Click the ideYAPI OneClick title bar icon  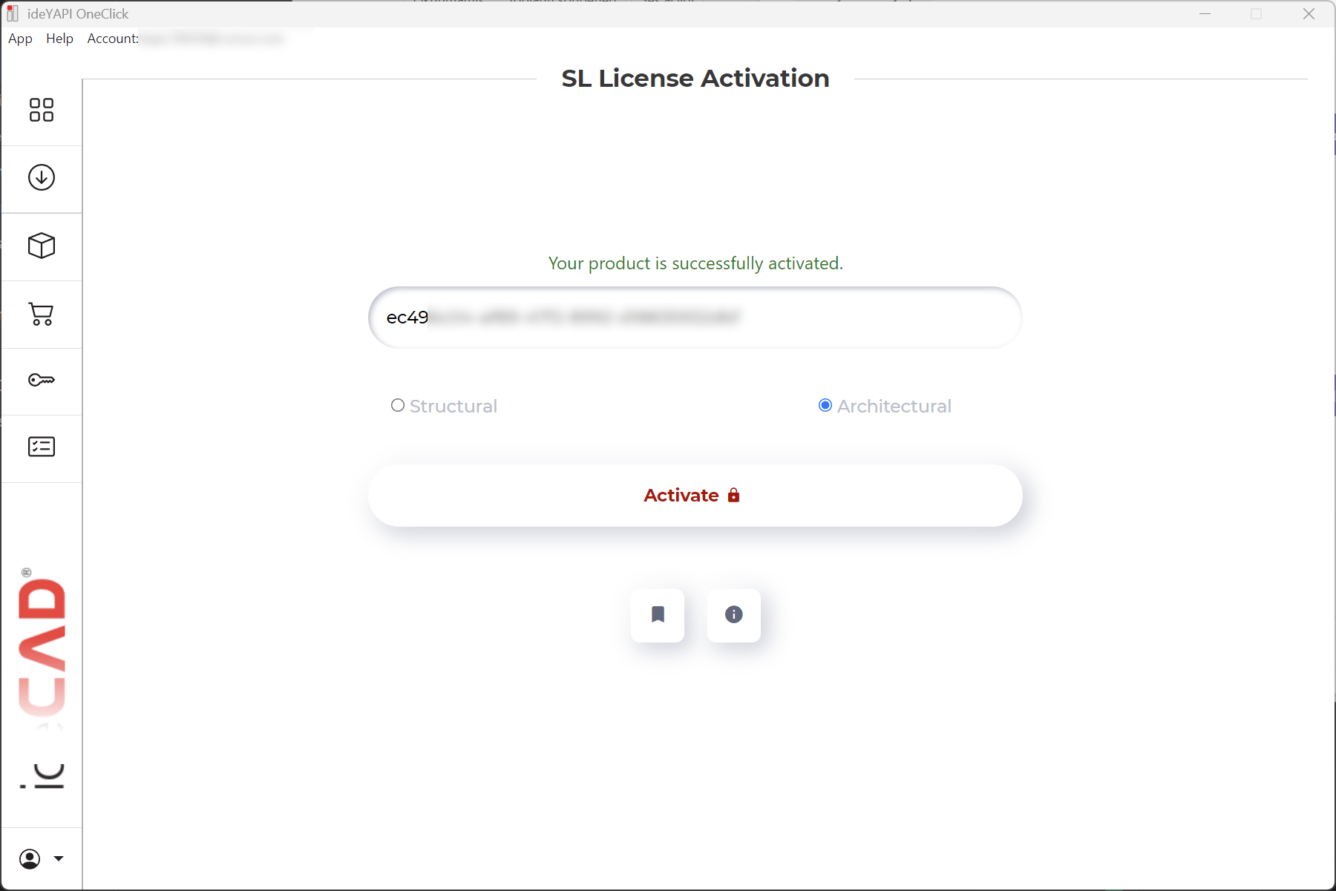[13, 13]
